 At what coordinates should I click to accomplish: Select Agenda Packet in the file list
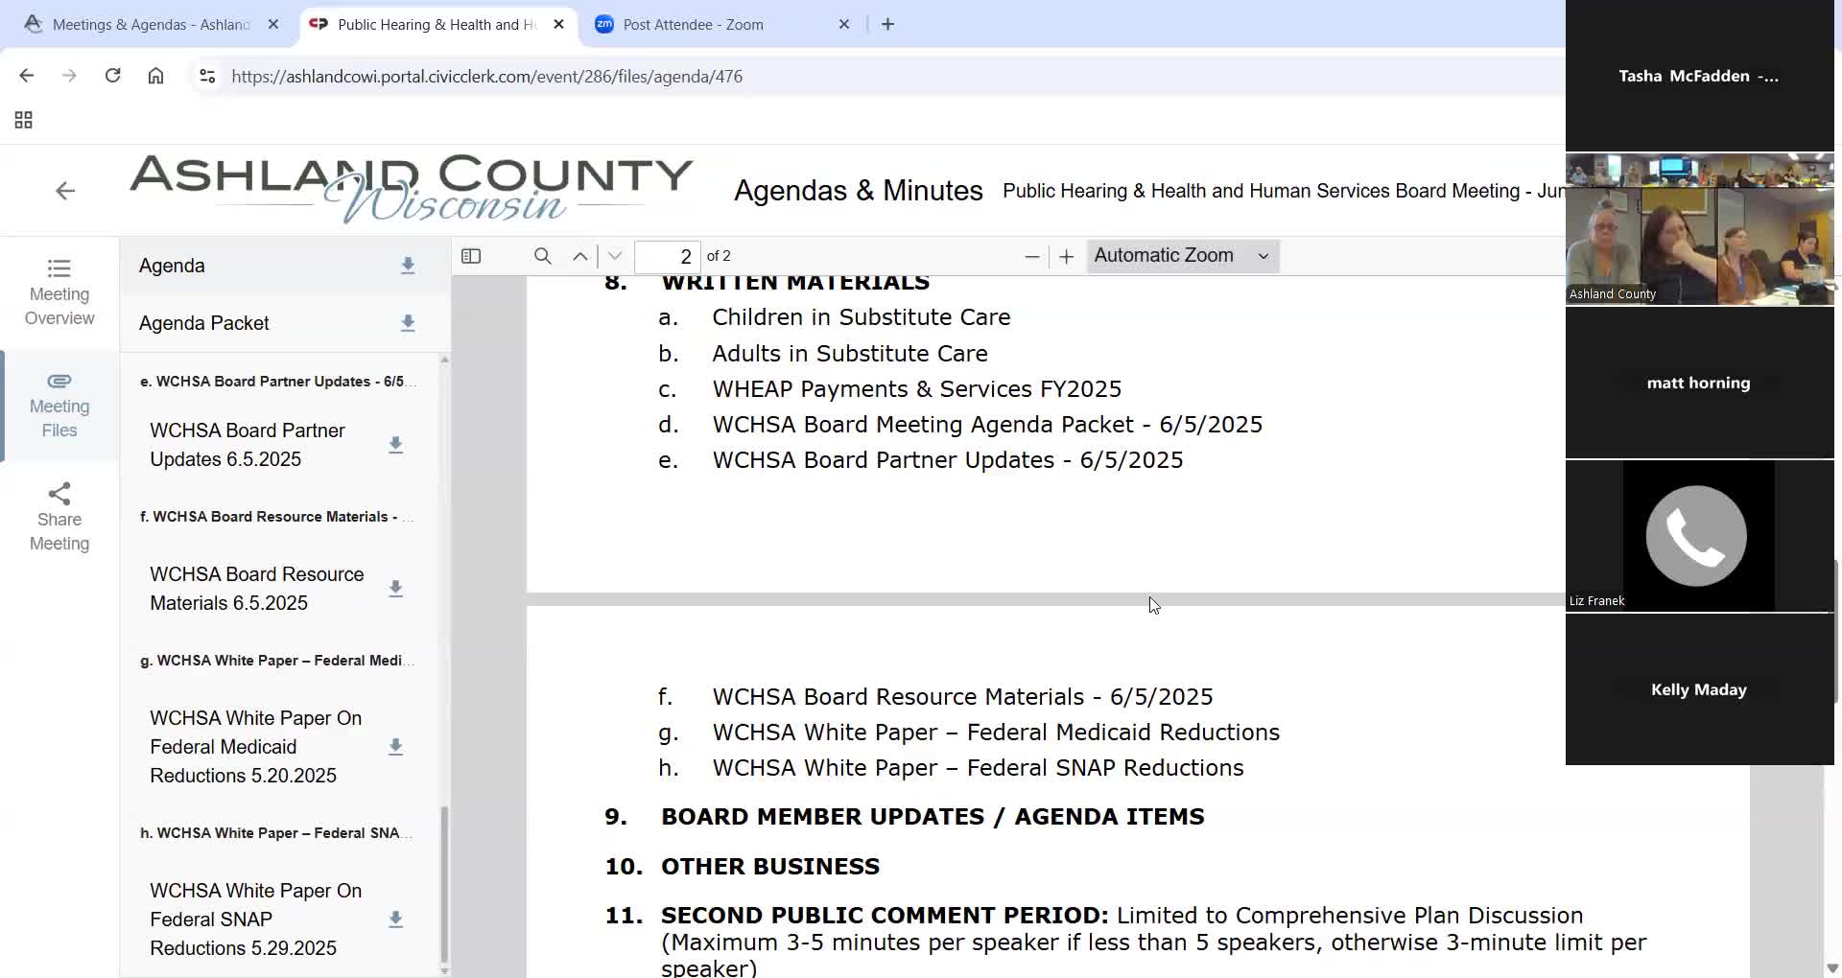click(x=204, y=323)
